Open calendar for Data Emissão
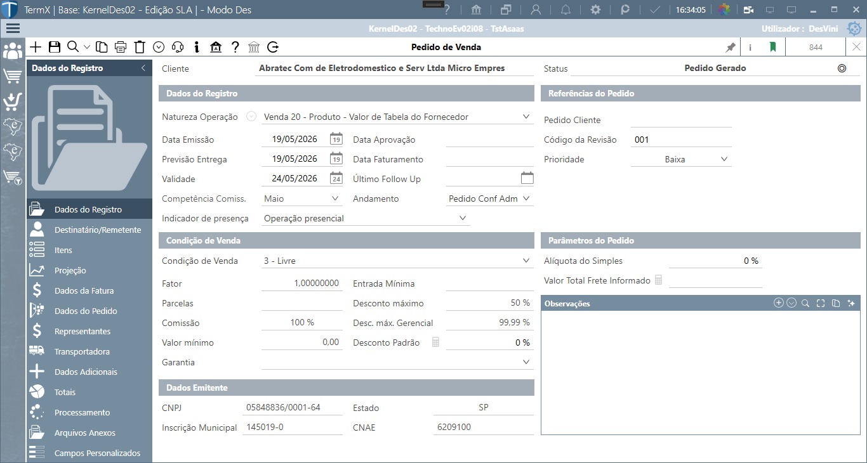This screenshot has width=867, height=463. [336, 140]
